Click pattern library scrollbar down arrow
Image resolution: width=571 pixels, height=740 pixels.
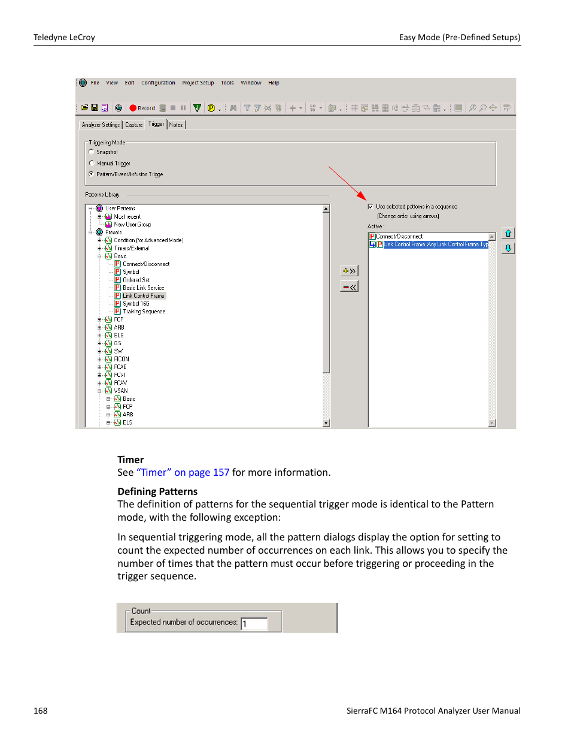point(326,423)
